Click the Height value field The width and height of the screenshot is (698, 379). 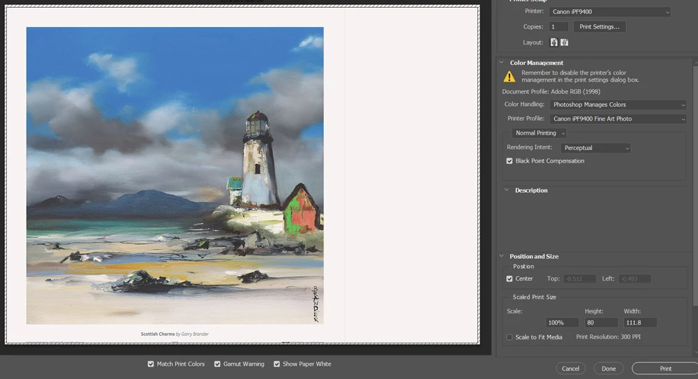(x=601, y=322)
